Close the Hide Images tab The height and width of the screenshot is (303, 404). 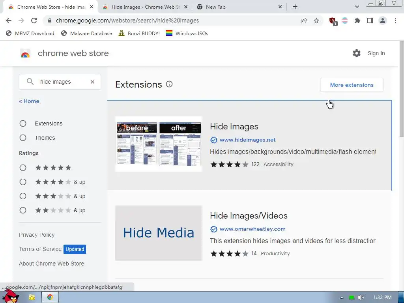pos(186,7)
